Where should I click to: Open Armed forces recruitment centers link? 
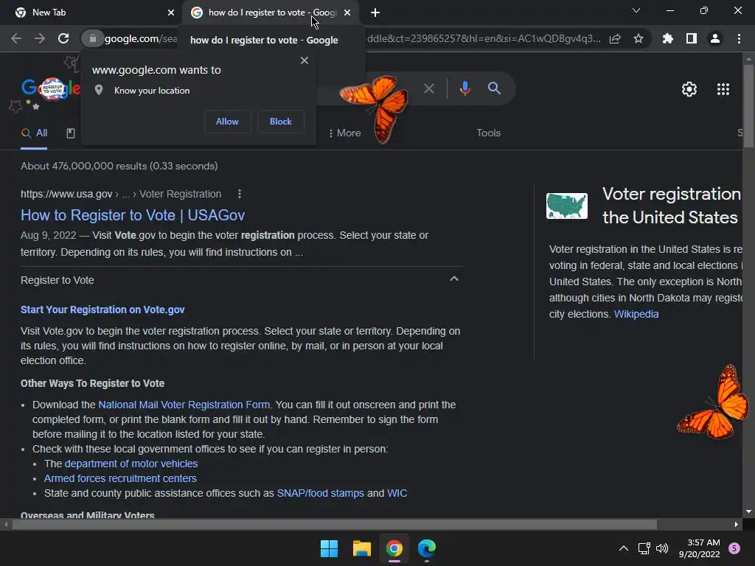(120, 478)
